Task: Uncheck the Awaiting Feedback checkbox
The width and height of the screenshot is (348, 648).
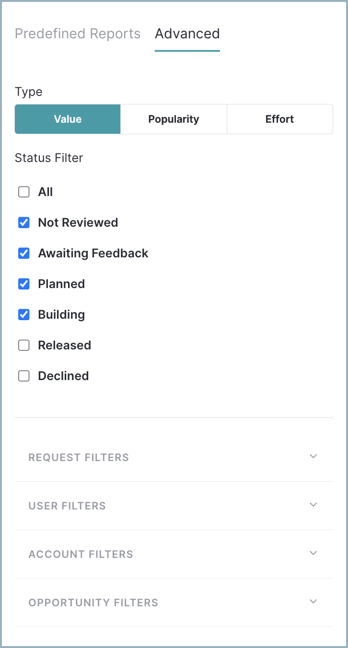Action: click(24, 254)
